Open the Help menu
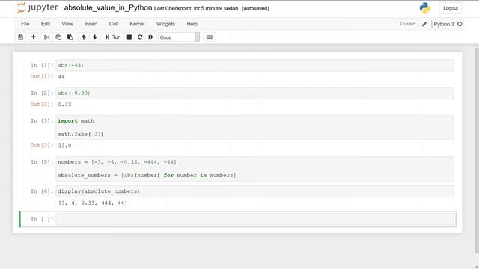 pyautogui.click(x=192, y=24)
